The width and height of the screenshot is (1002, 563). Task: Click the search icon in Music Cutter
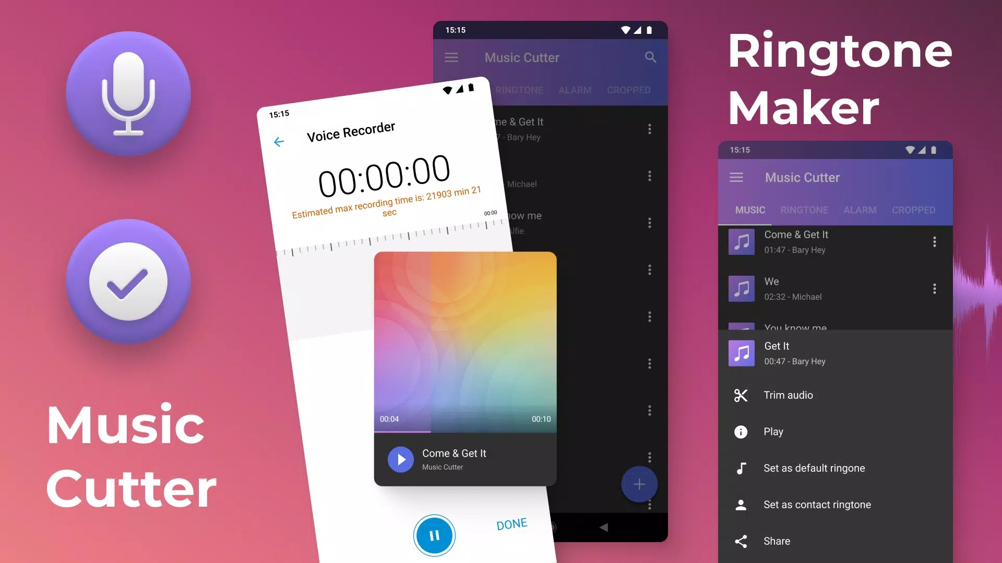click(650, 58)
